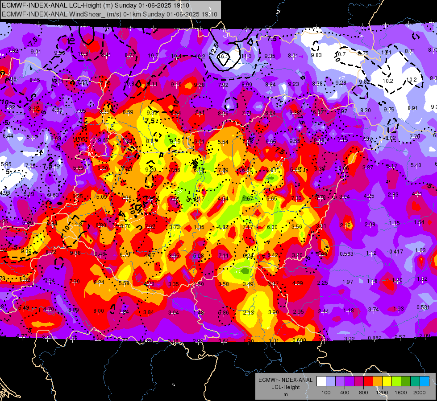Click the wind shear value 1.35
437x401 pixels.
[199, 227]
